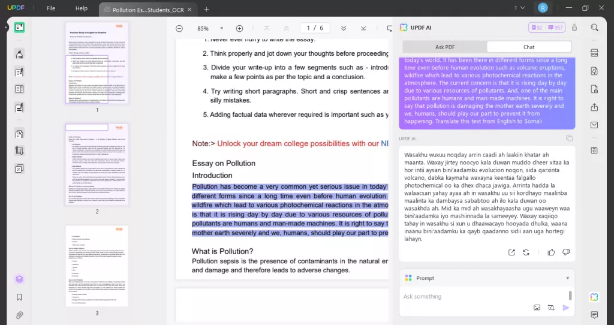This screenshot has height=325, width=614.
Task: Open the user account avatar R
Action: point(542,8)
